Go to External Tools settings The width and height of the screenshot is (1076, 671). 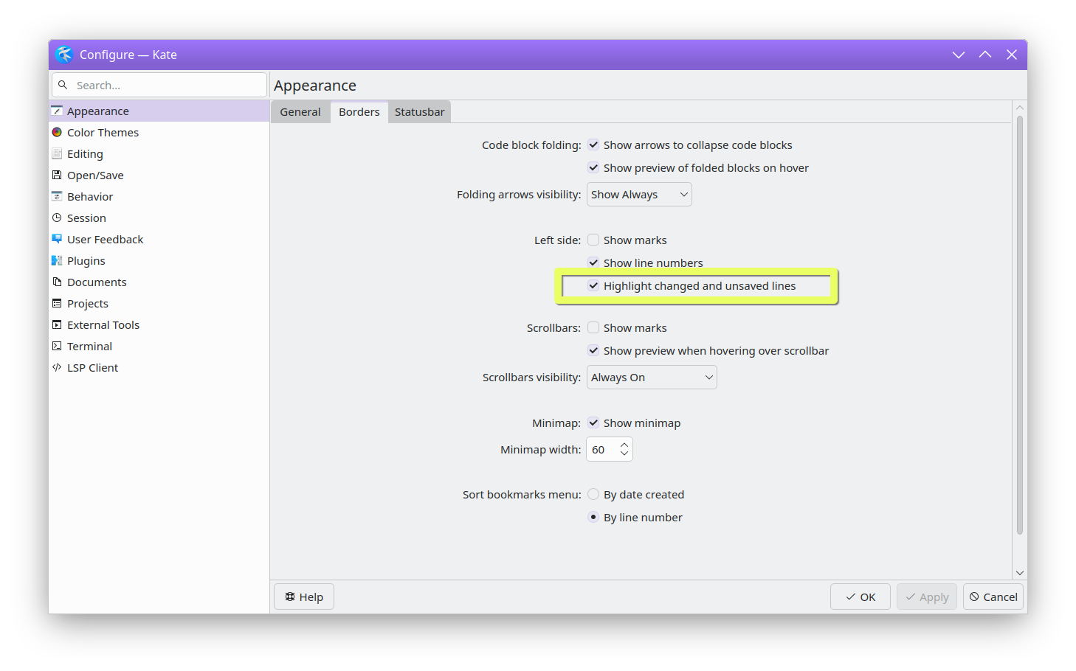(159, 324)
